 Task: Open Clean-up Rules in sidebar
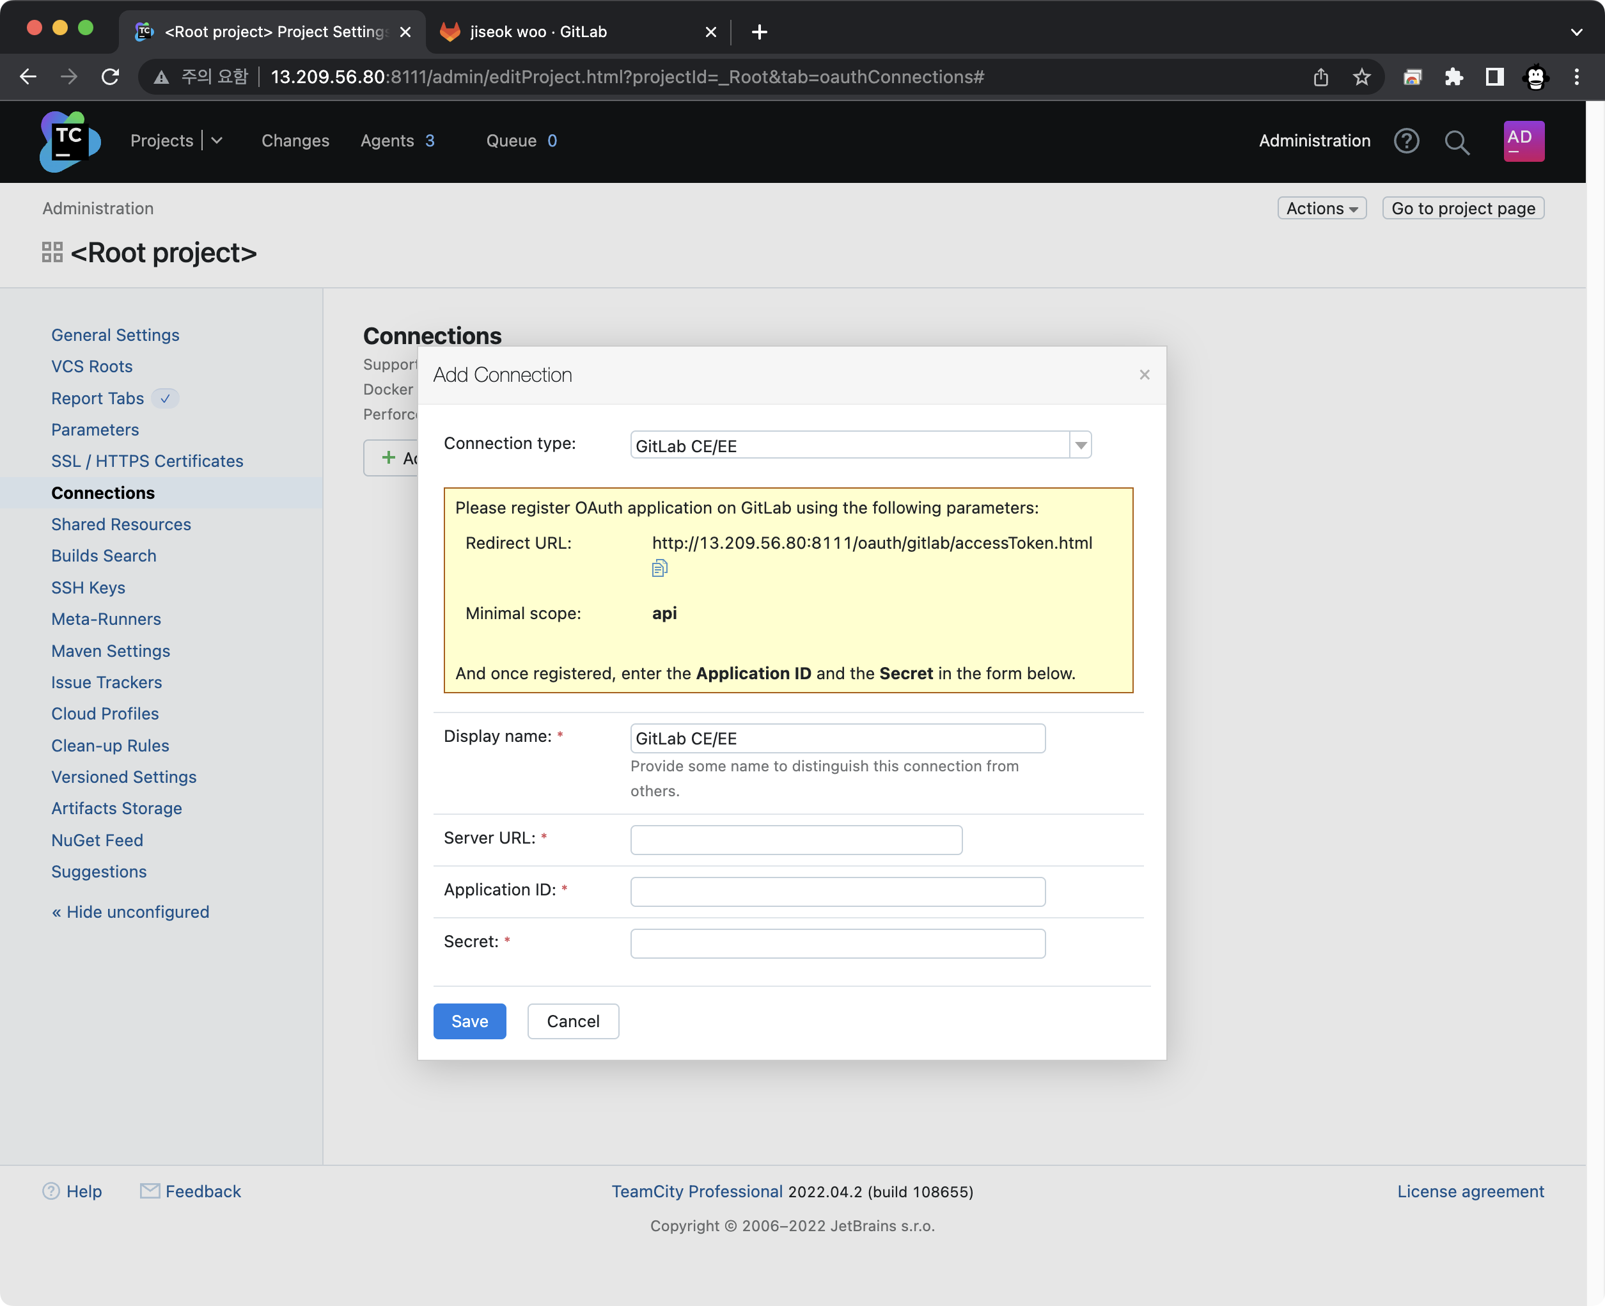(x=111, y=746)
